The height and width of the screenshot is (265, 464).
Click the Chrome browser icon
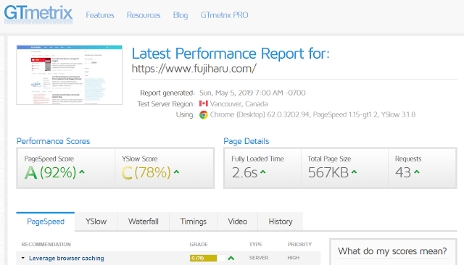coord(203,114)
